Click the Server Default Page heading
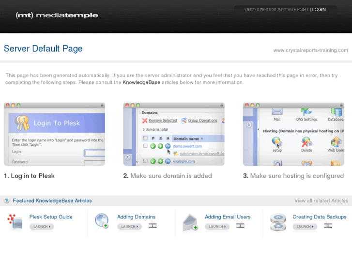352x264 pixels. point(43,48)
